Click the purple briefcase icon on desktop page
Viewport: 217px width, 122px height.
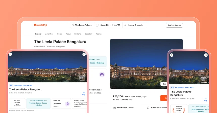coord(102,75)
